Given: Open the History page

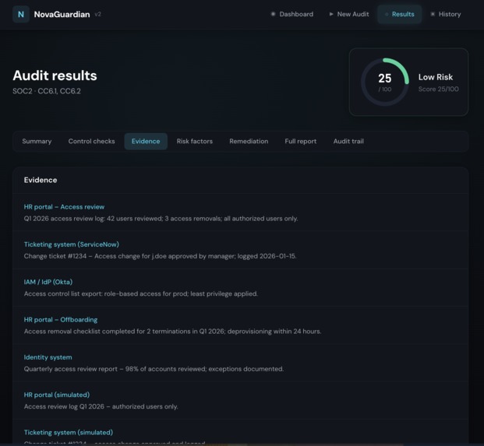Looking at the screenshot, I should 445,14.
